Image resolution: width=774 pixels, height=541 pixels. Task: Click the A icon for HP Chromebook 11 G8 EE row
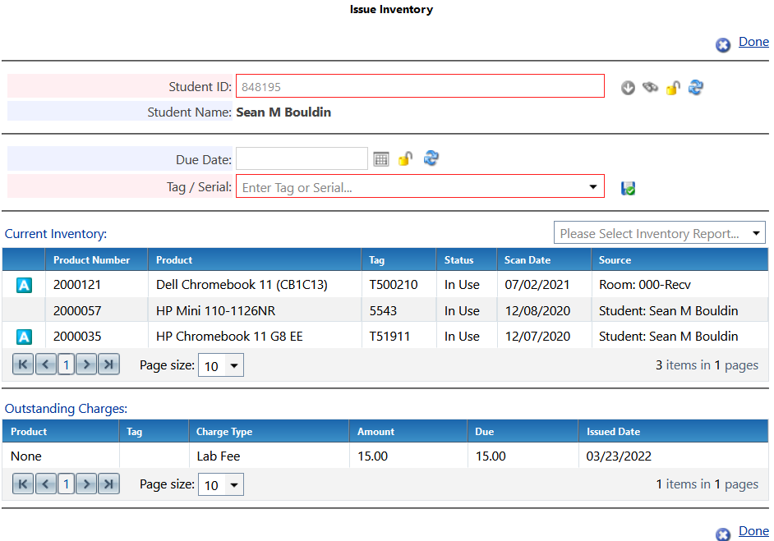tap(24, 337)
